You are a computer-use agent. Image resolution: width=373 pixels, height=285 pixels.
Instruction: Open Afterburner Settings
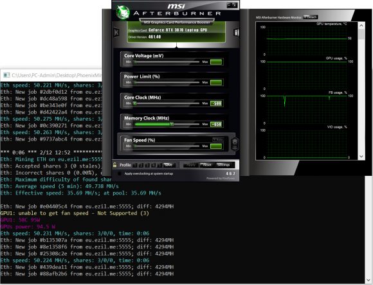tap(223, 165)
